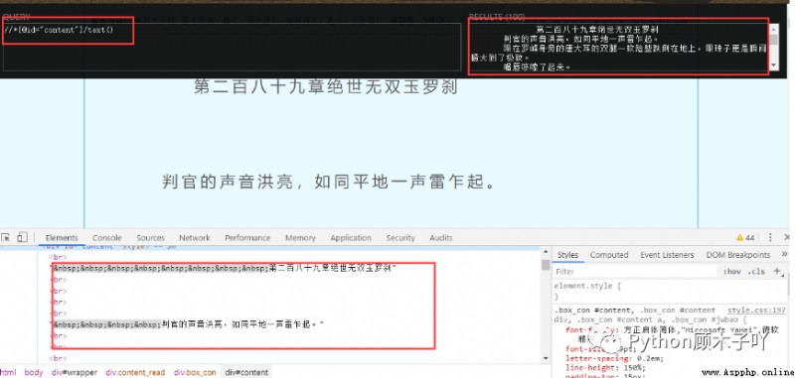The image size is (795, 378).
Task: Toggle the .cls element classes panel
Action: [x=756, y=272]
